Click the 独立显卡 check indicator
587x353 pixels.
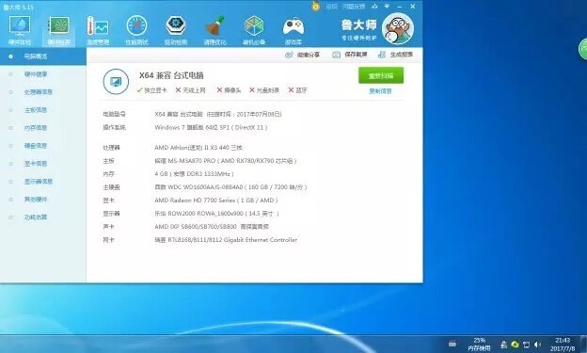coord(152,90)
